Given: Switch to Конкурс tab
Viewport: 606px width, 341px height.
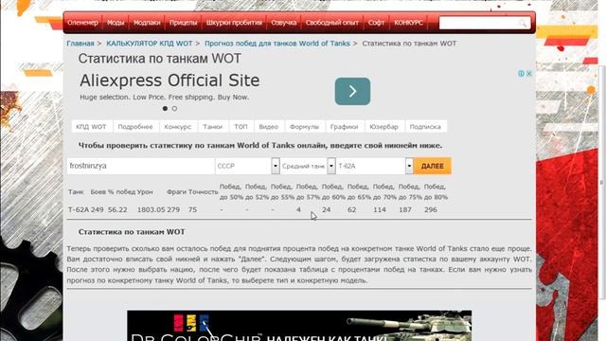Looking at the screenshot, I should click(178, 126).
